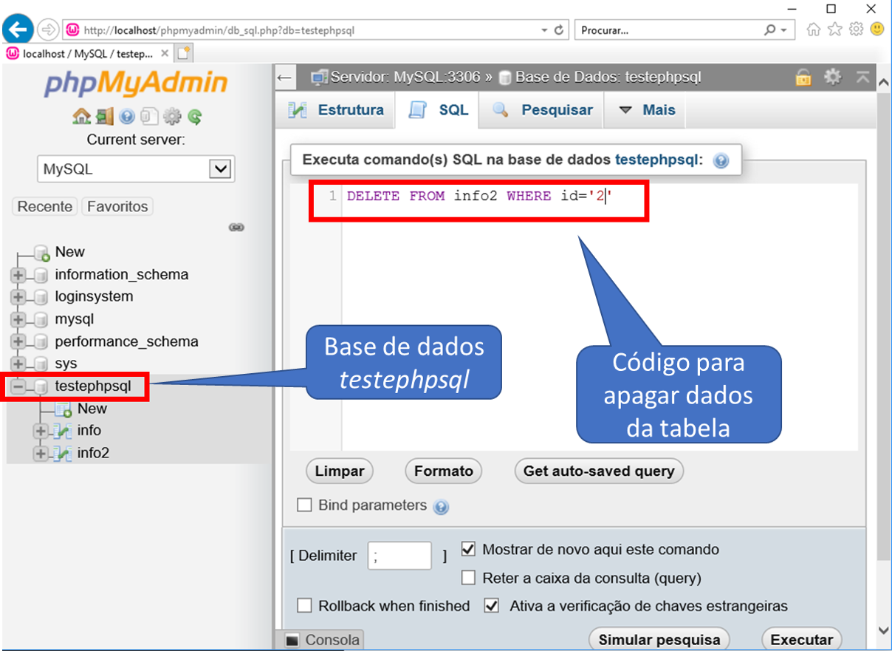Screen dimensions: 892x651
Task: Open browser home icon
Action: coord(814,30)
